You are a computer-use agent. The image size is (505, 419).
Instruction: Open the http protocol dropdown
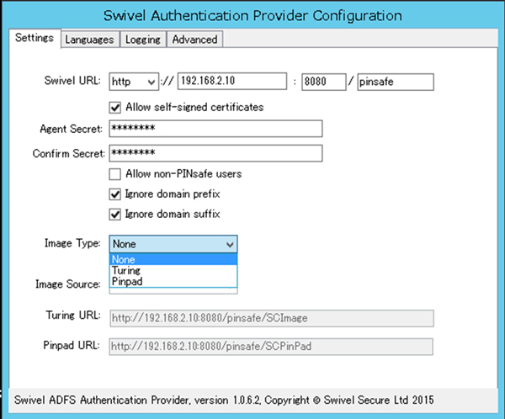click(134, 82)
